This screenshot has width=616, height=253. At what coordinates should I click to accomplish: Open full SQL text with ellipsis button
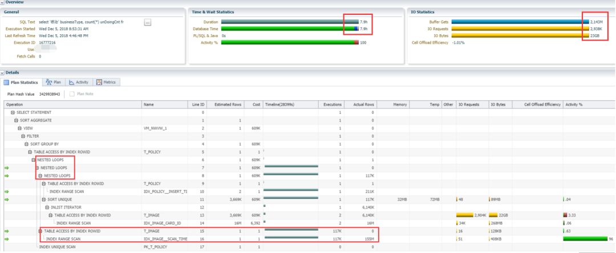[148, 22]
